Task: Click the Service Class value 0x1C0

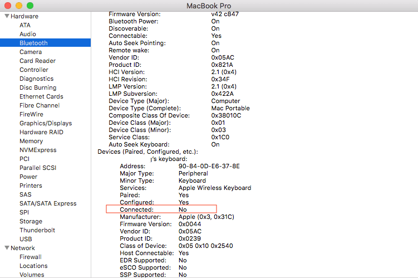Action: click(220, 137)
